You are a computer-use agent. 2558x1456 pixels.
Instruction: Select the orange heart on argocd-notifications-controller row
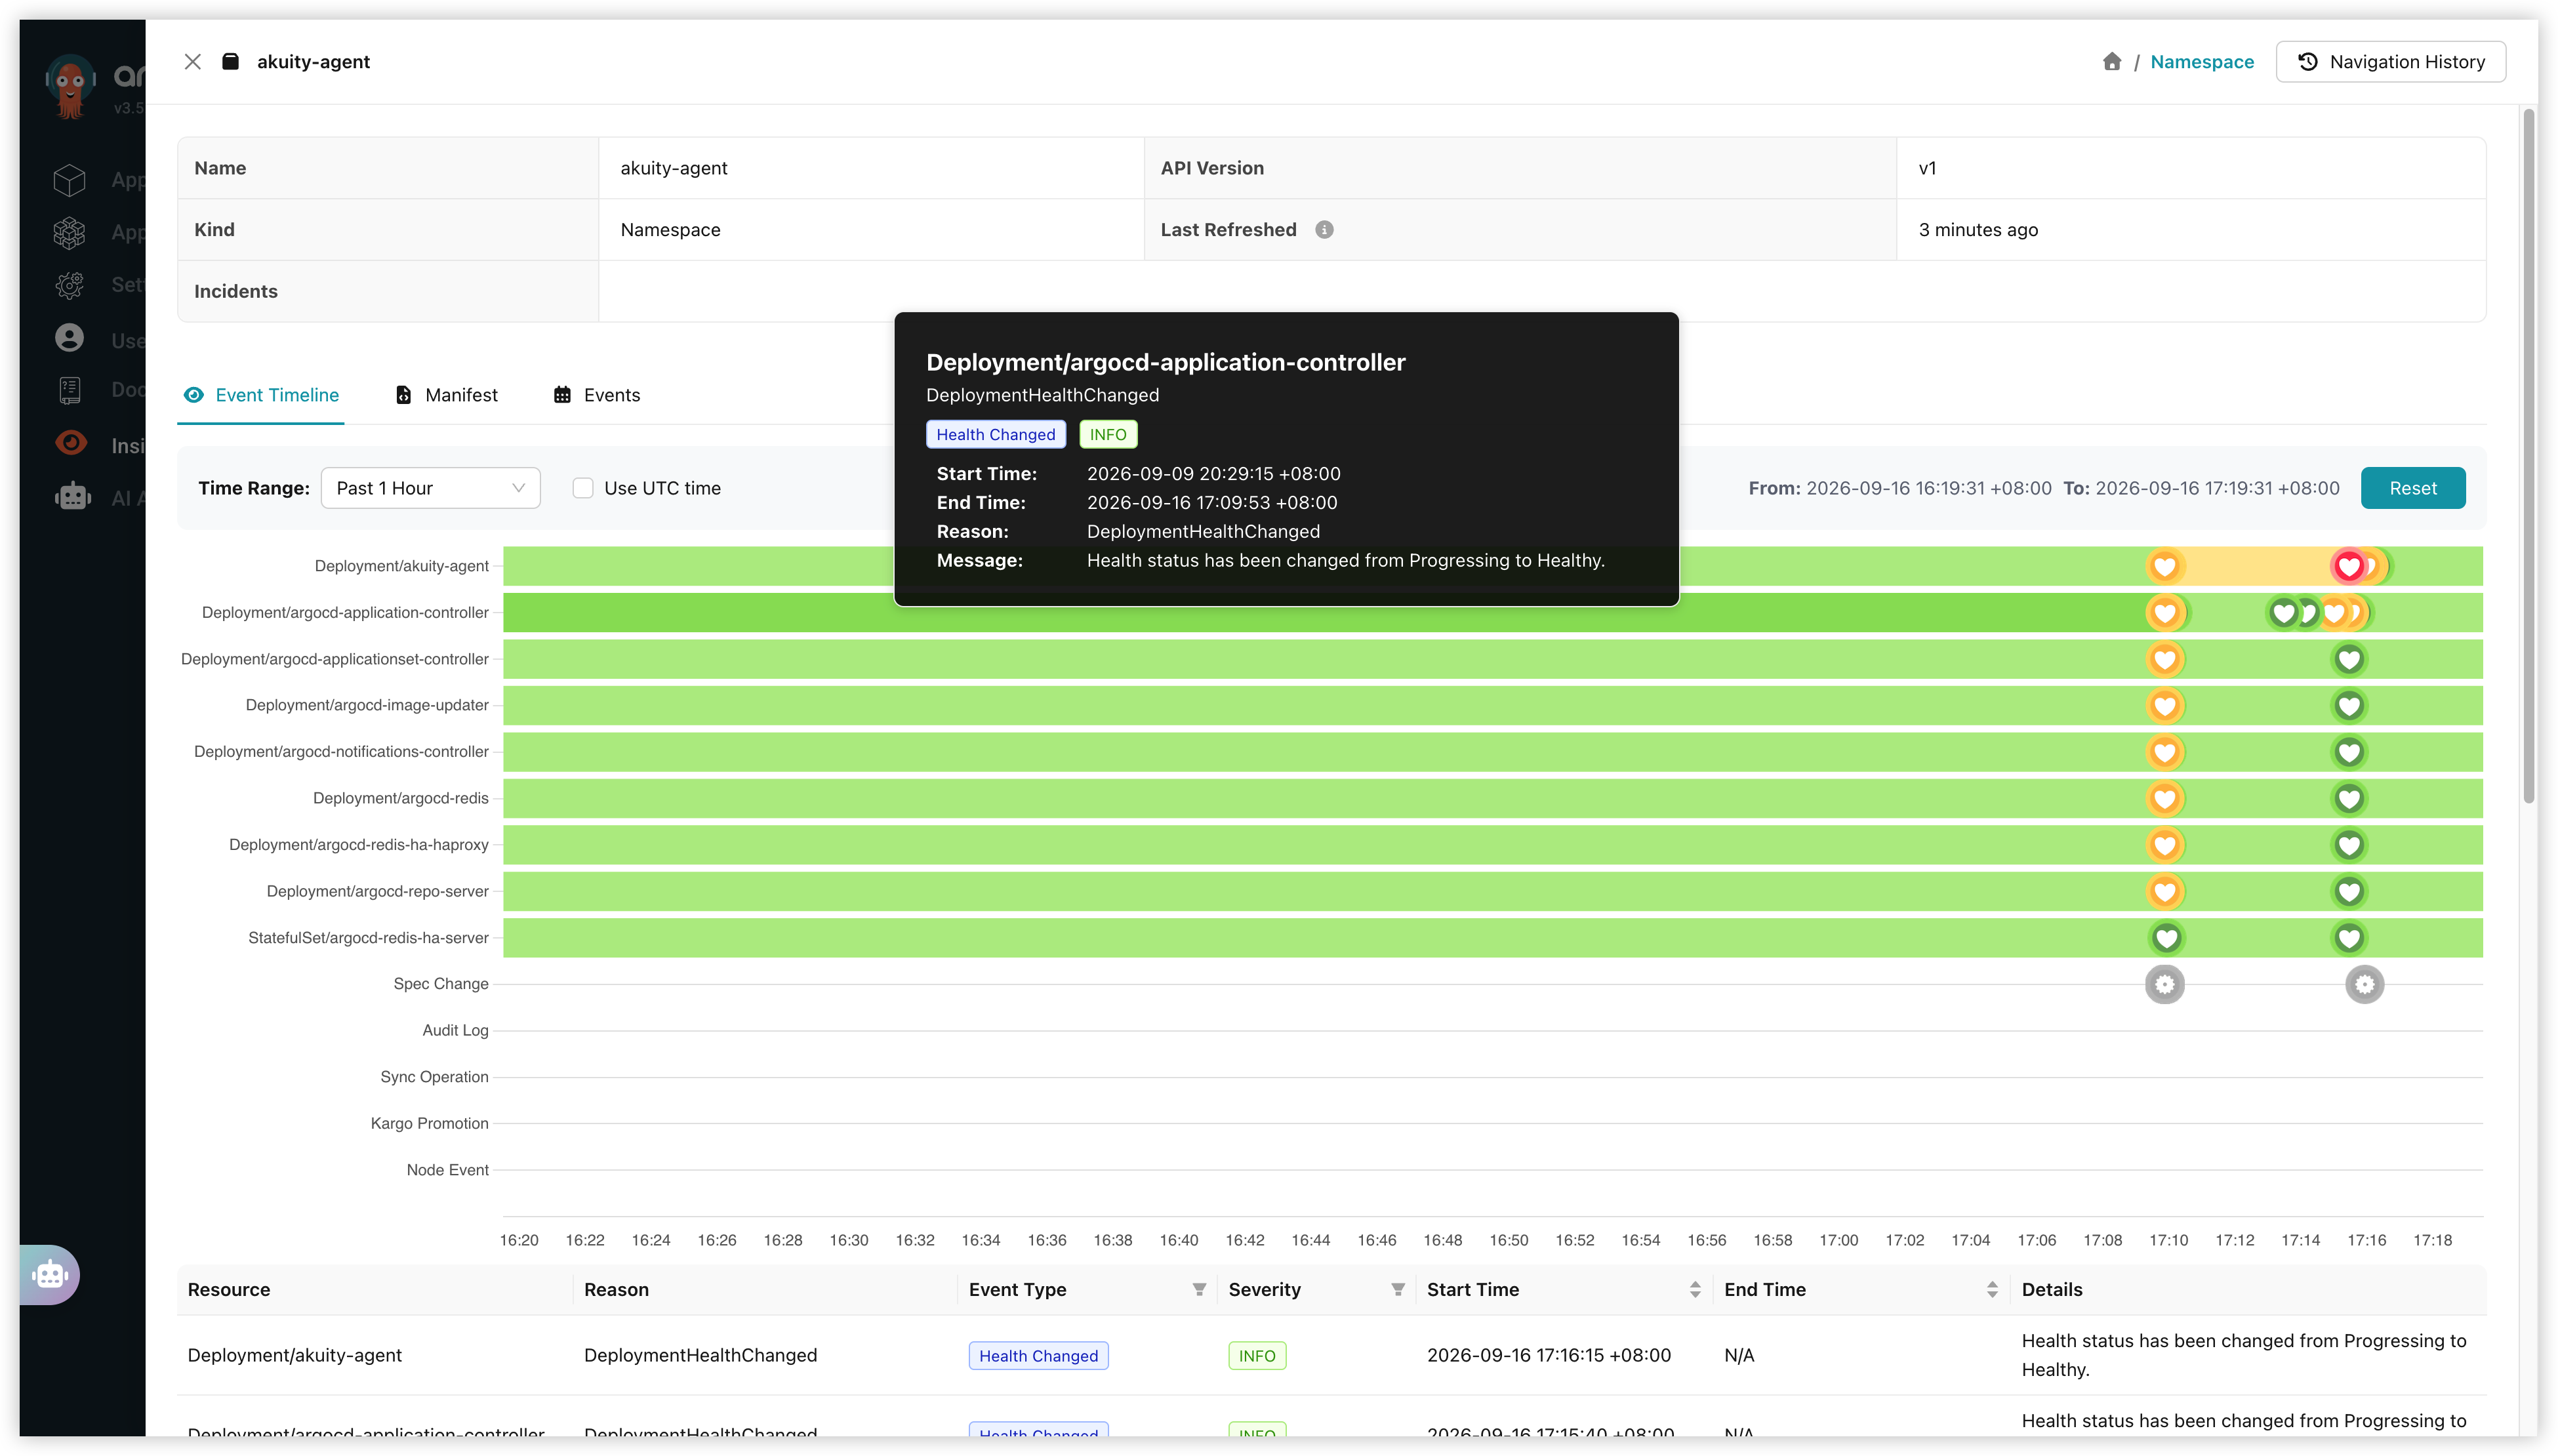pyautogui.click(x=2164, y=752)
